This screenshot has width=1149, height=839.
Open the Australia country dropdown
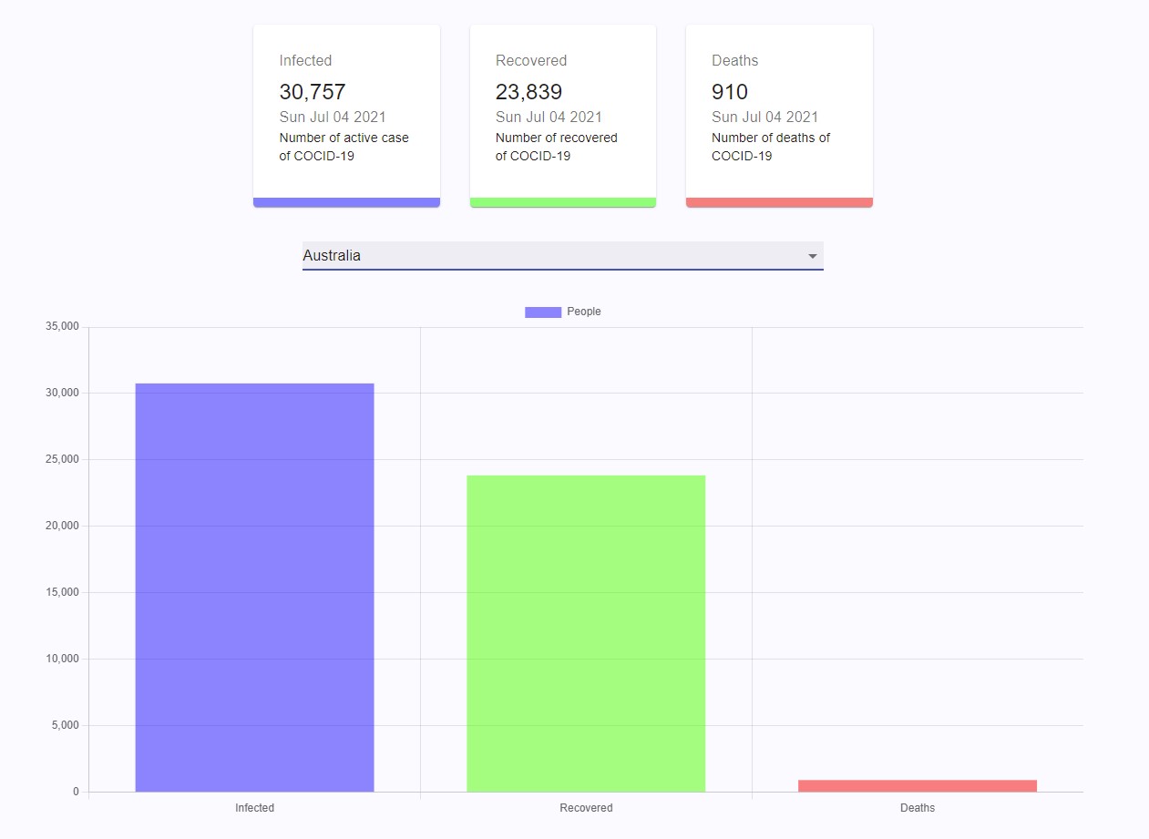click(x=562, y=256)
